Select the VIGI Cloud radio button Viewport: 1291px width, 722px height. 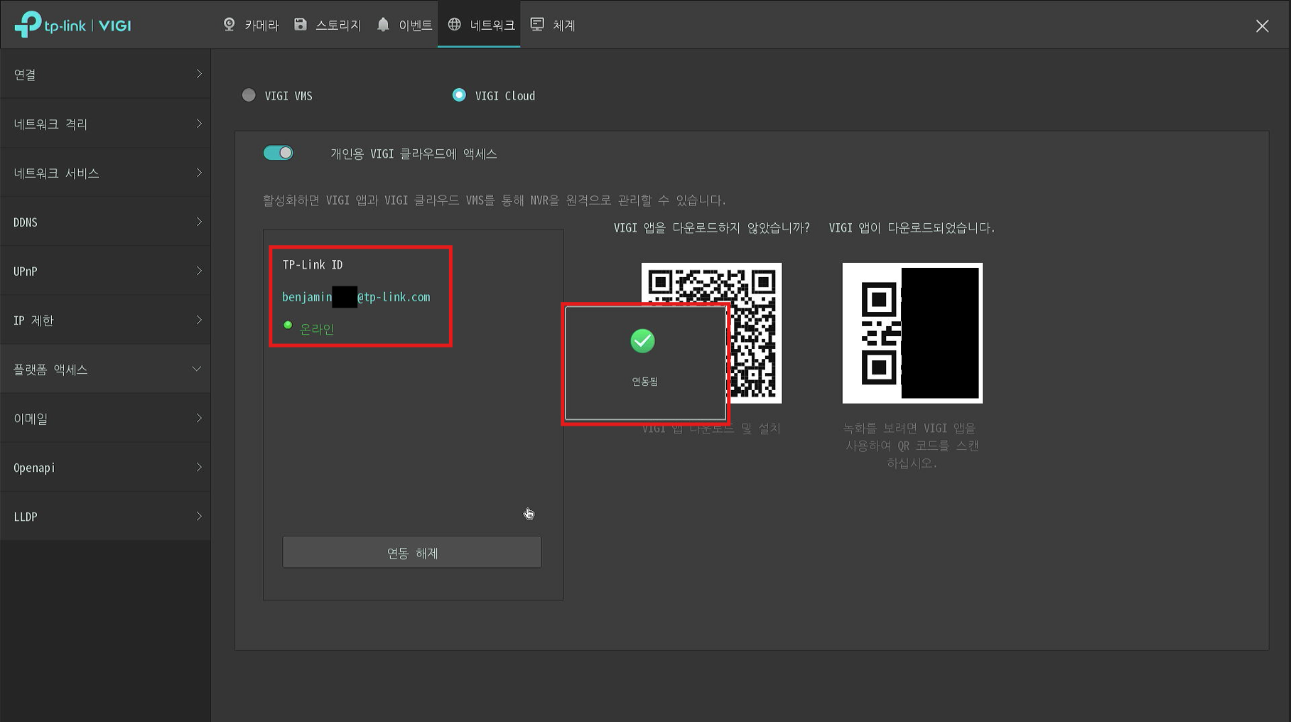tap(459, 95)
